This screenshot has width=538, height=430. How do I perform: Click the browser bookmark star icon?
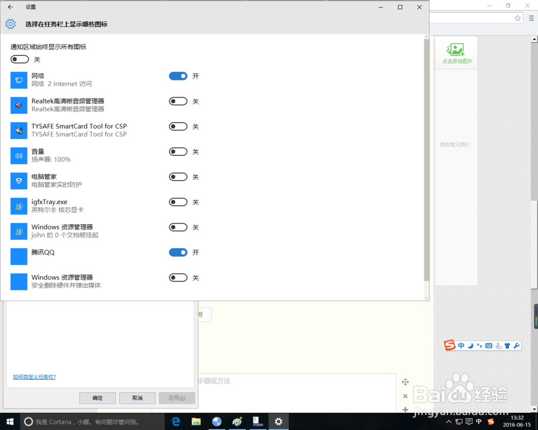pyautogui.click(x=518, y=18)
